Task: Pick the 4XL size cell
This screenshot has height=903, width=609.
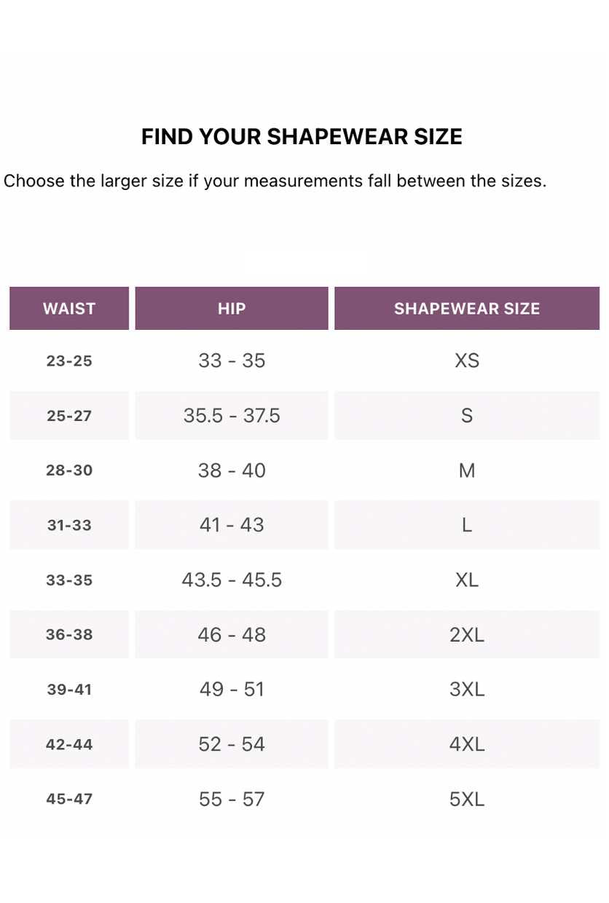Action: [x=467, y=744]
